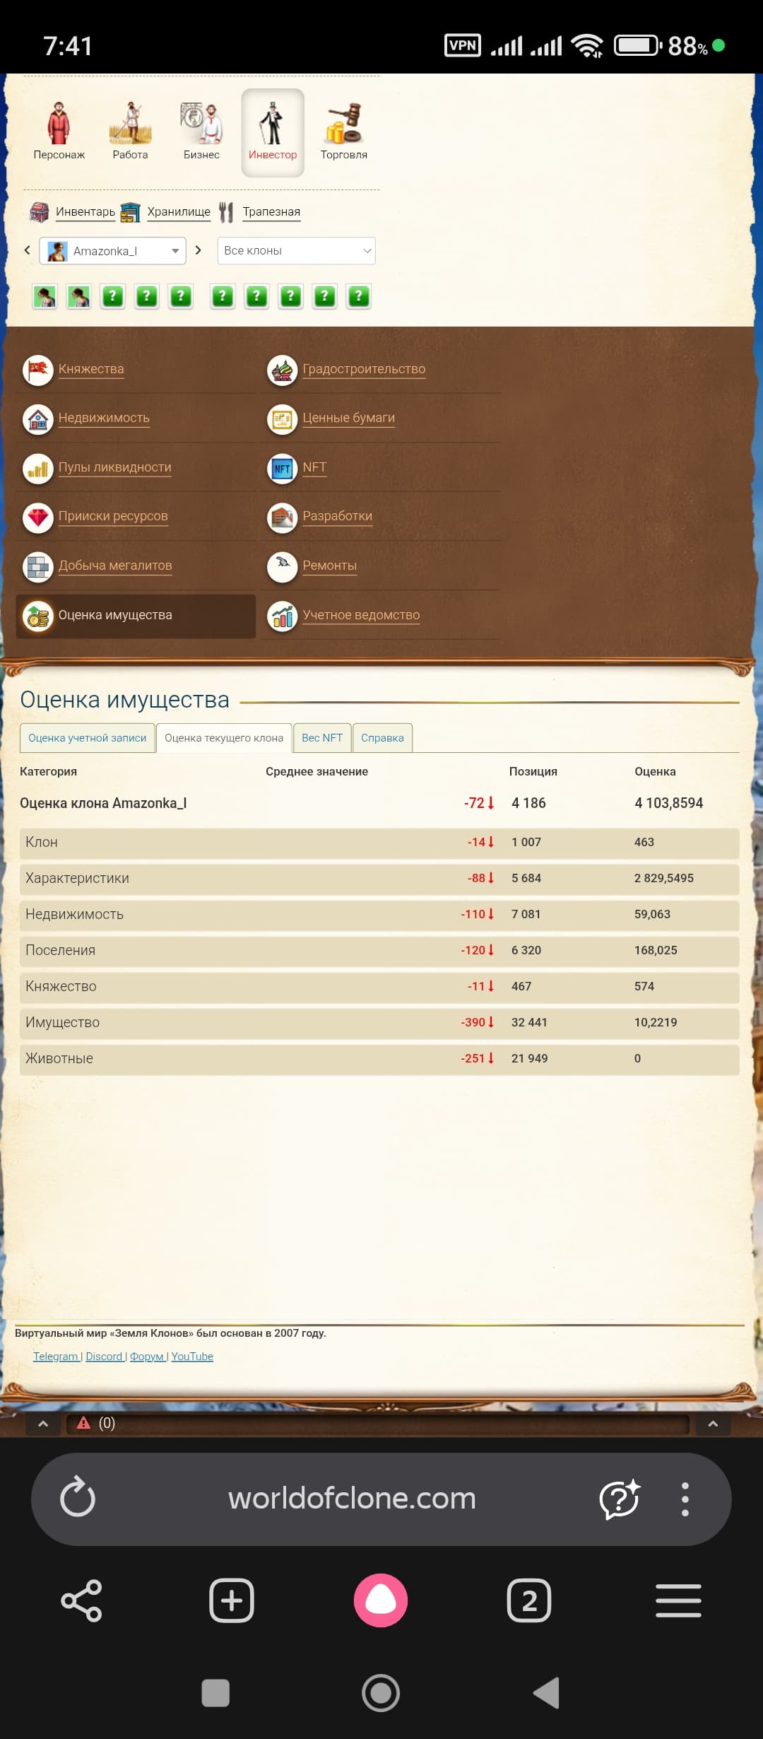Viewport: 763px width, 1739px height.
Task: Open the Amazonka_I clone dropdown
Action: point(113,251)
